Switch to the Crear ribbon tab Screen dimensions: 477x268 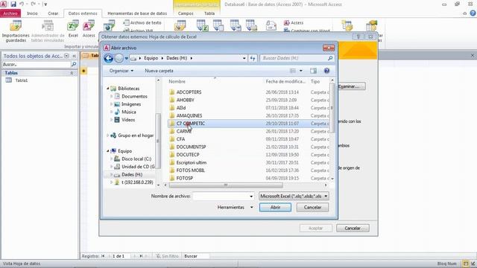point(53,13)
